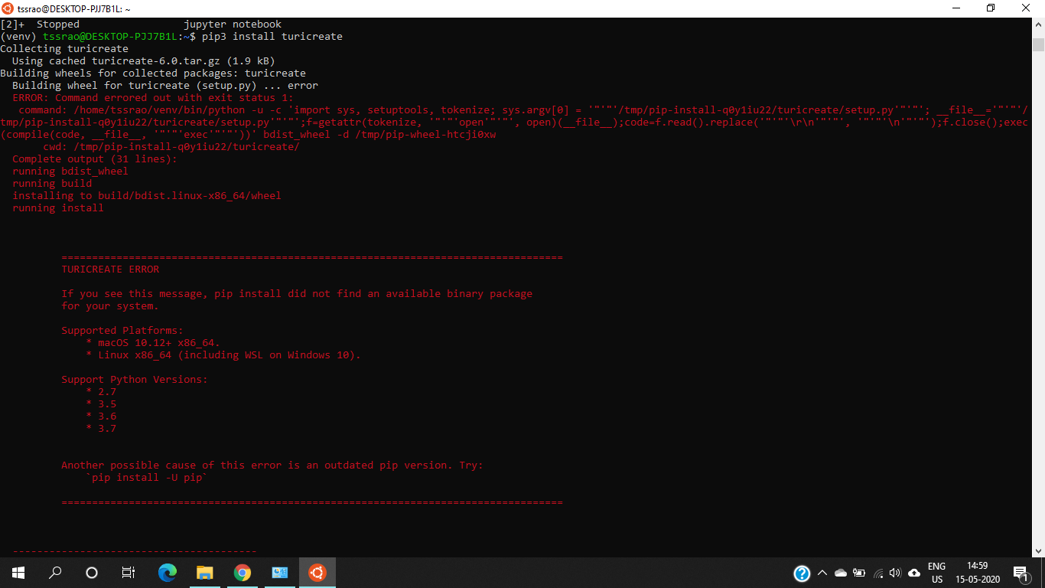Open the ENG US language selector

tap(936, 572)
